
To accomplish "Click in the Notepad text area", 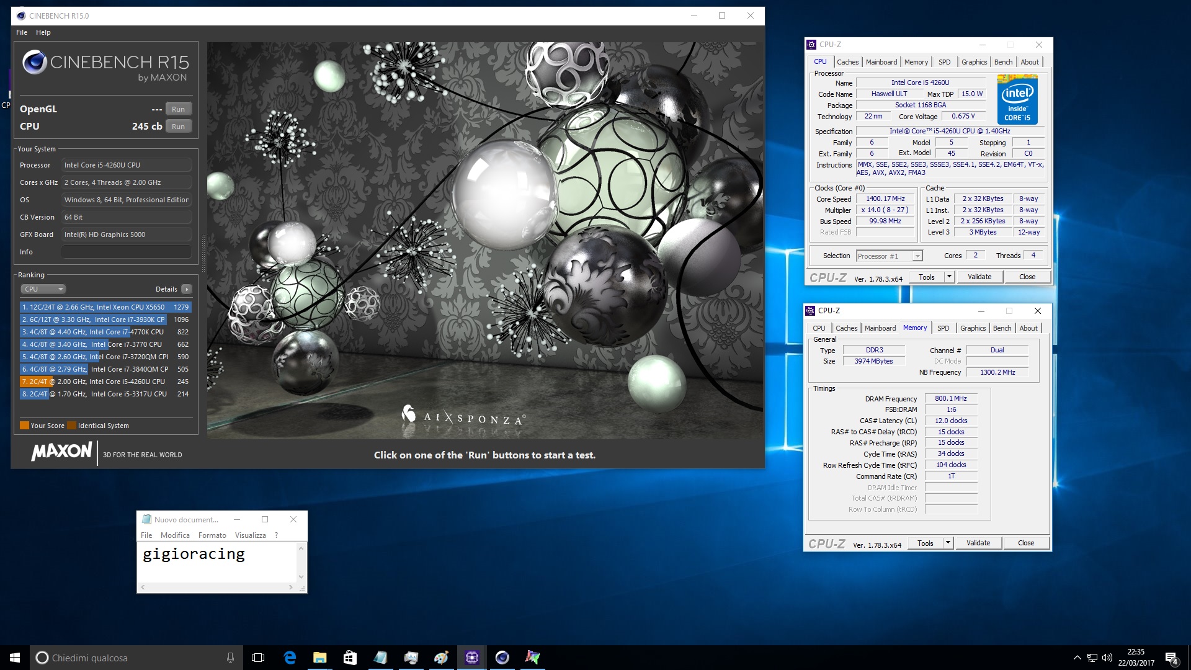I will [x=217, y=562].
